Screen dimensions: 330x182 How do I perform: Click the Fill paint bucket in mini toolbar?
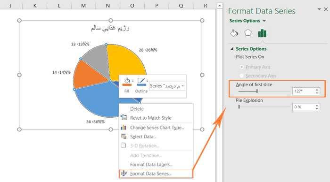[x=127, y=82]
